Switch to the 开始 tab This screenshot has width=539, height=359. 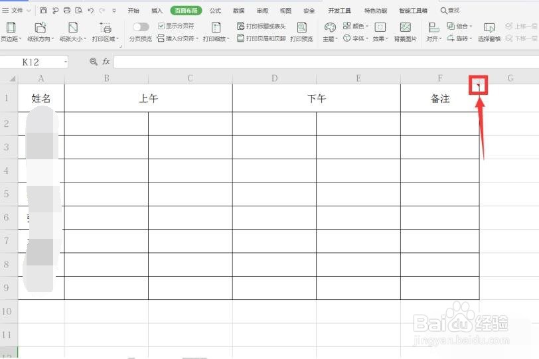point(133,11)
